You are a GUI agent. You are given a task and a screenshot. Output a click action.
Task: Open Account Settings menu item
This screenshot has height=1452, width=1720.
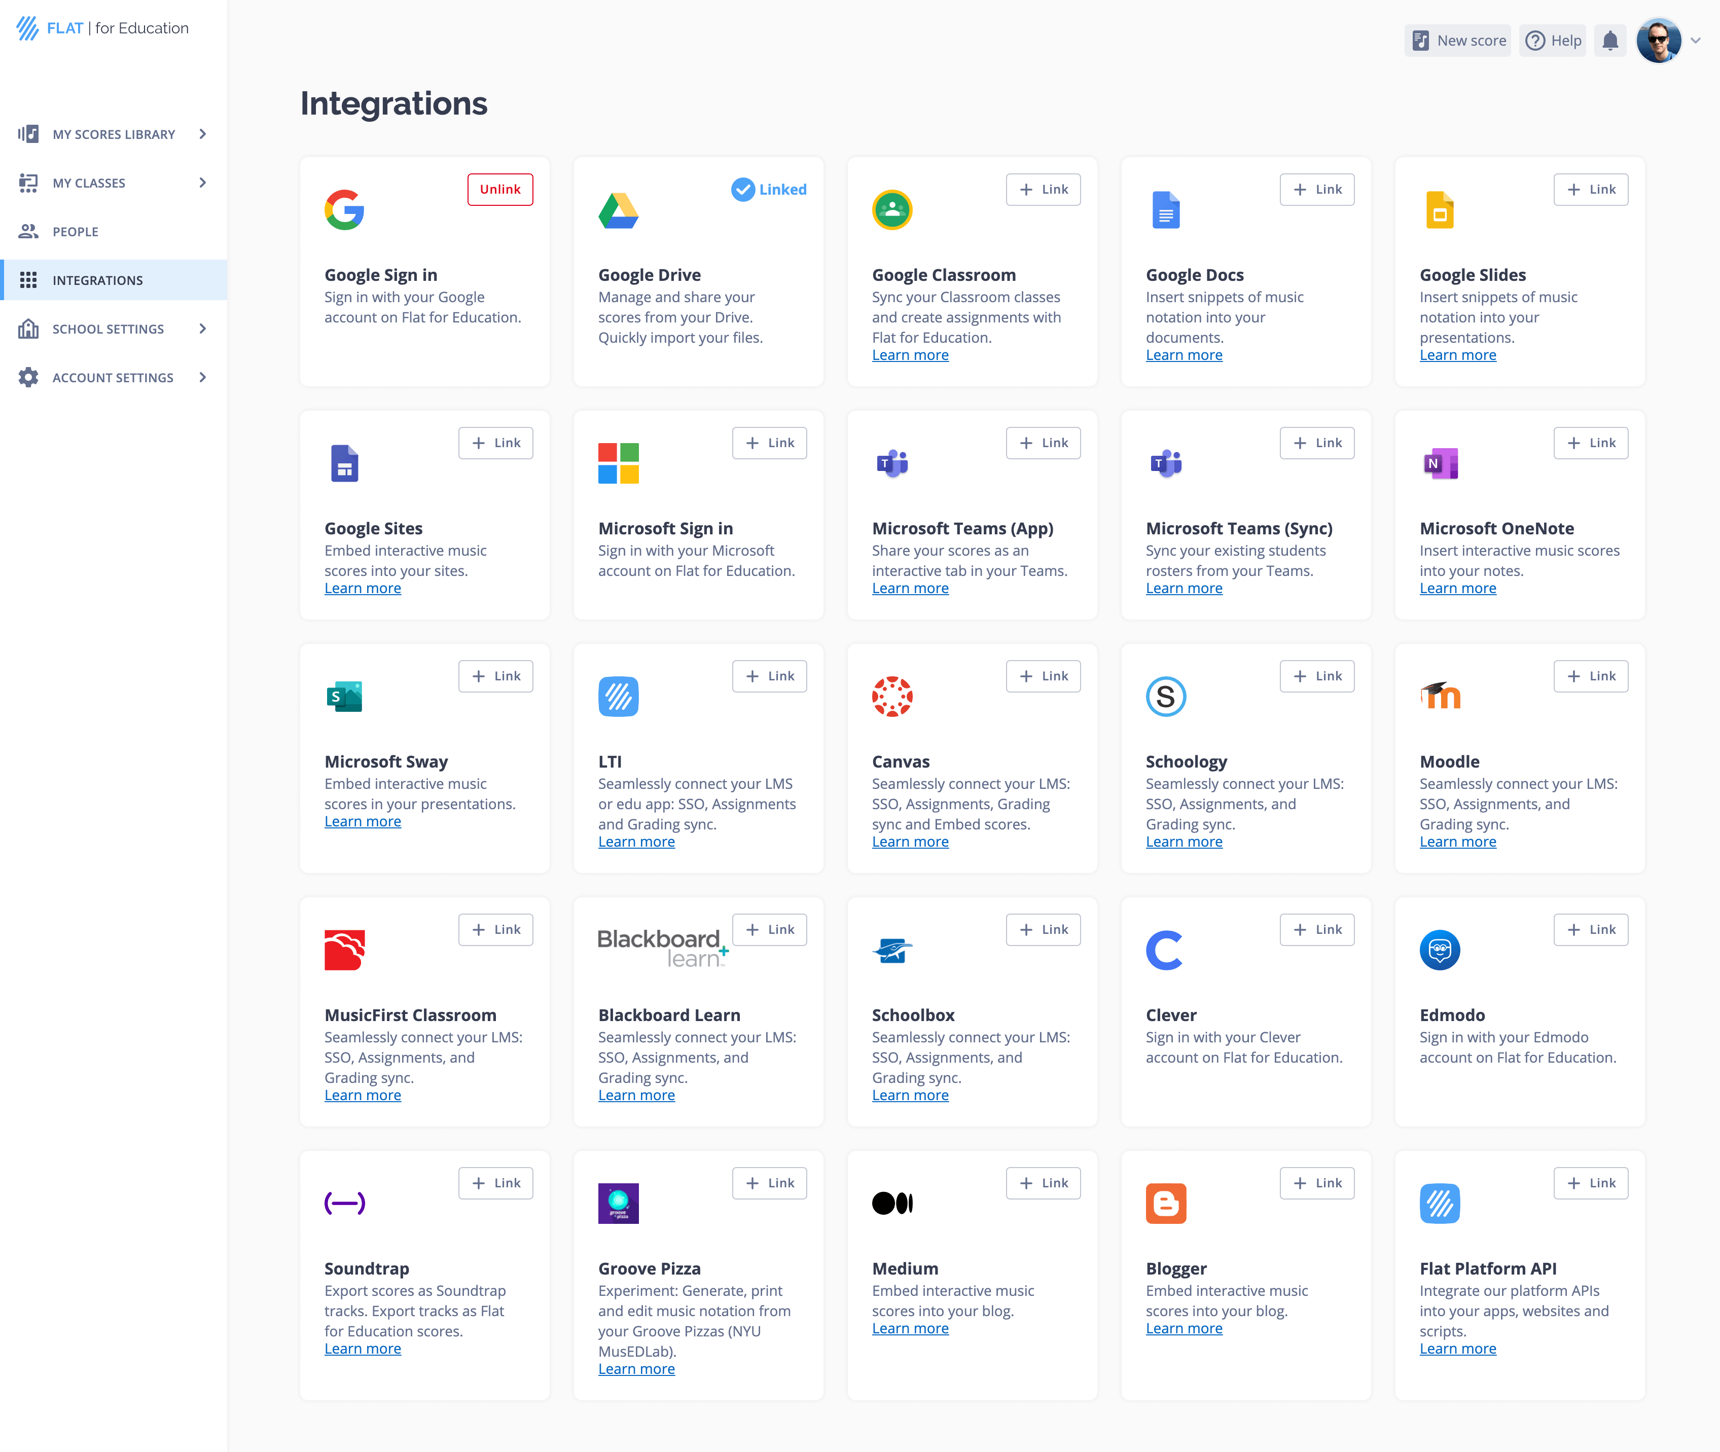(x=114, y=377)
